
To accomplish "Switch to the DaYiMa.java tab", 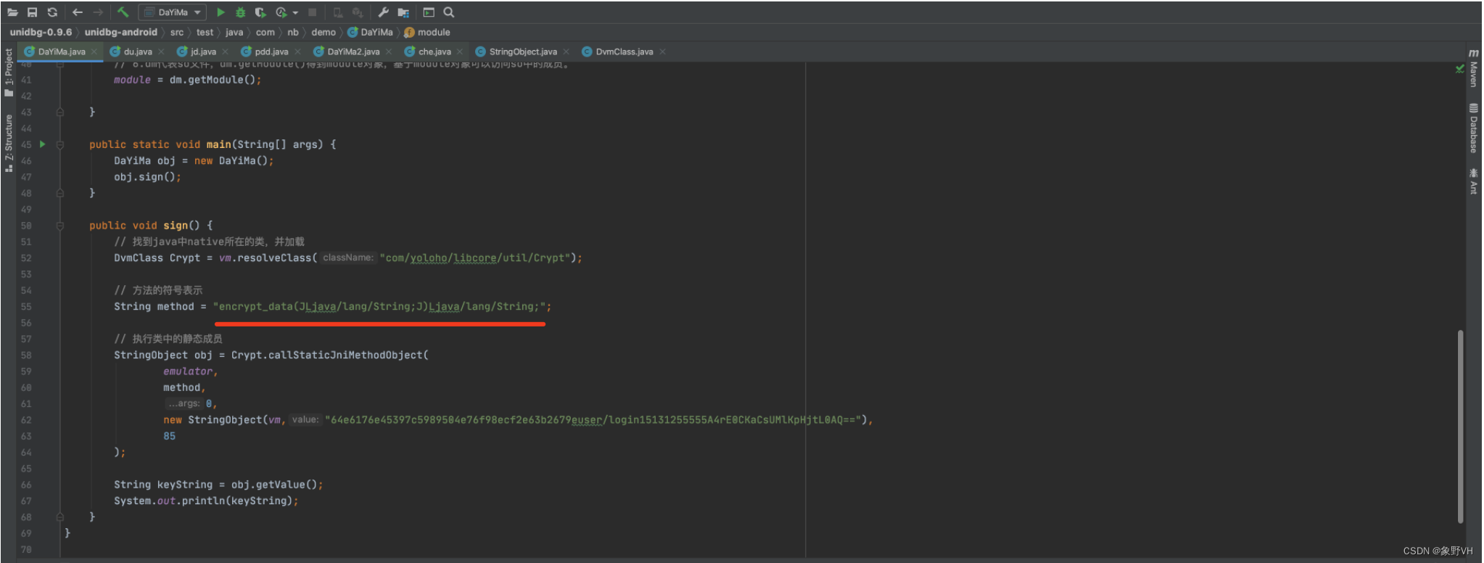I will click(x=62, y=52).
